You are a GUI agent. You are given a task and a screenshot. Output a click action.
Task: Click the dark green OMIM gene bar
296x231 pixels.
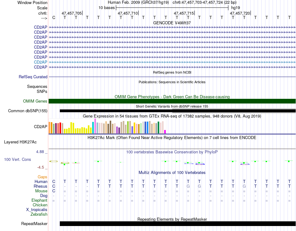[x=172, y=101]
